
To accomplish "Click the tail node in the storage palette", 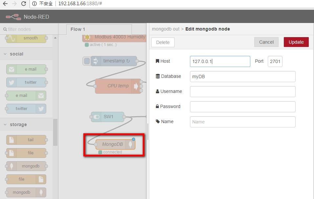I will tap(26, 140).
